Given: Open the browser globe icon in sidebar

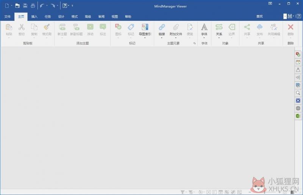Looking at the screenshot, I should 298,108.
